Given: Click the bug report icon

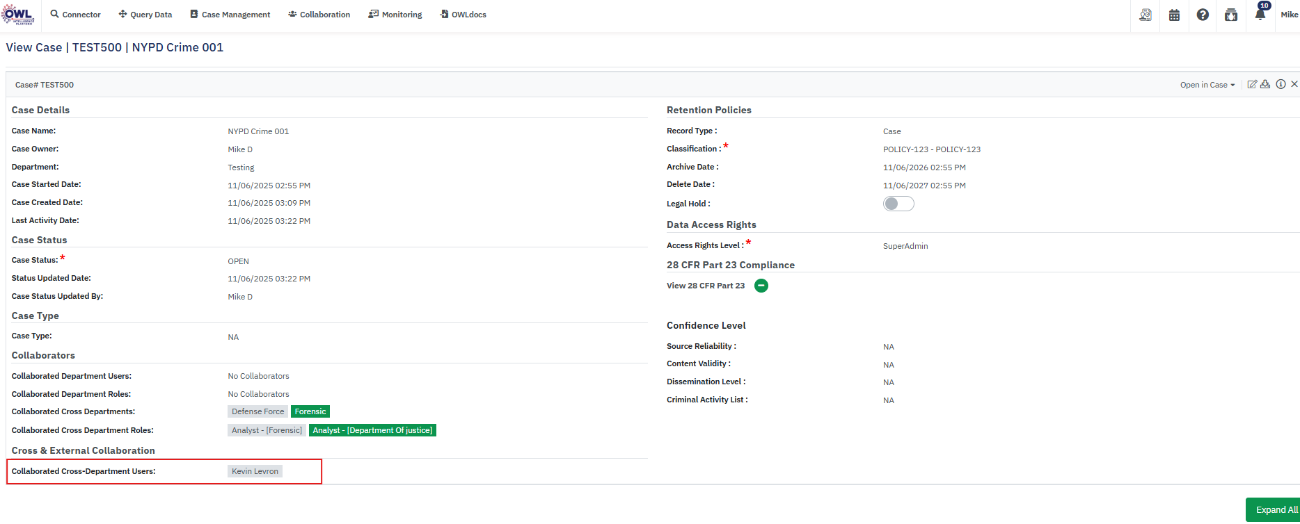Looking at the screenshot, I should point(1231,15).
